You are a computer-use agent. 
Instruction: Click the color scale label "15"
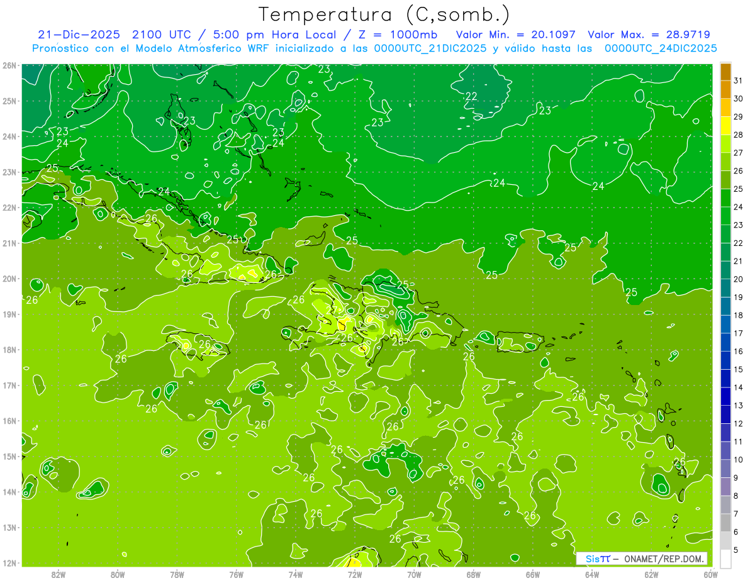[739, 369]
